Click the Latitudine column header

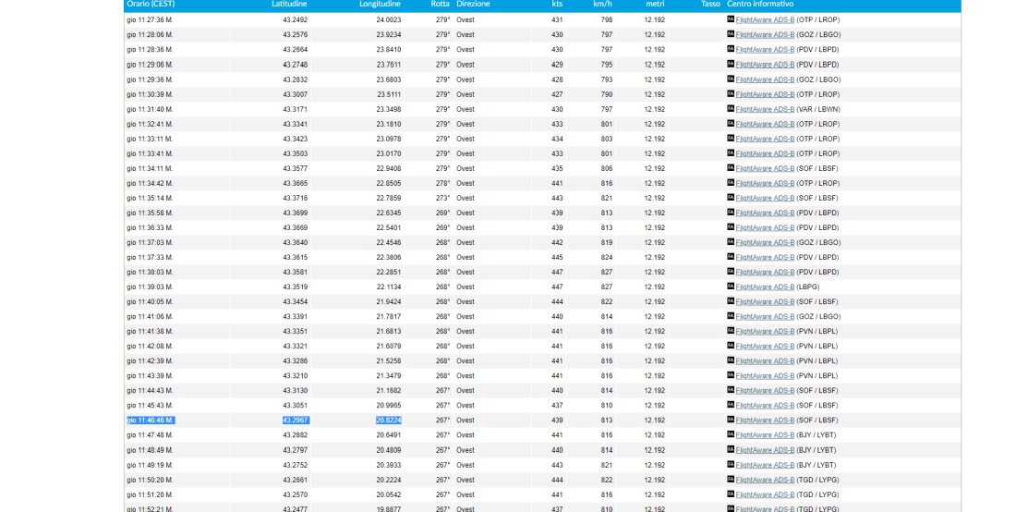point(289,4)
